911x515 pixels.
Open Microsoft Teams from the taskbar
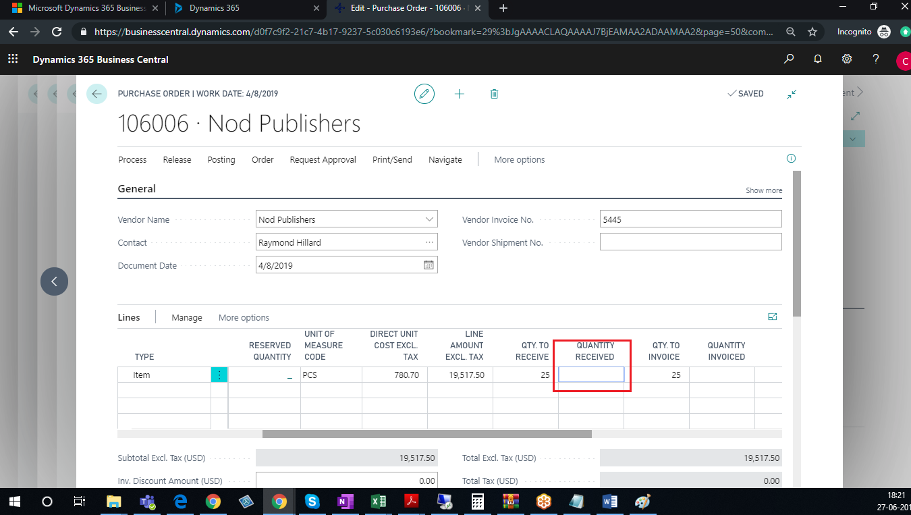(x=146, y=502)
